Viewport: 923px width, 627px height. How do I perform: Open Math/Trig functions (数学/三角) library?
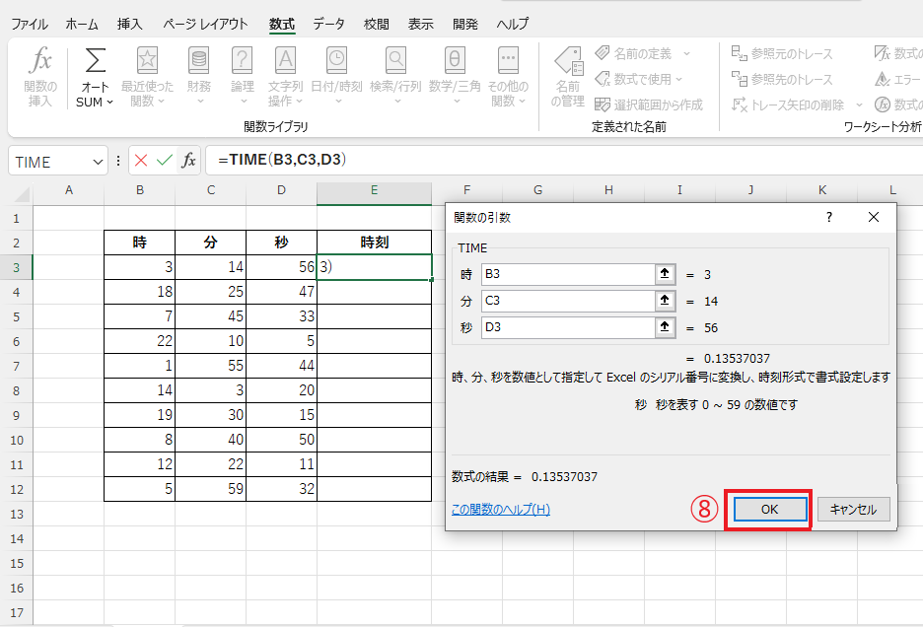click(x=455, y=77)
